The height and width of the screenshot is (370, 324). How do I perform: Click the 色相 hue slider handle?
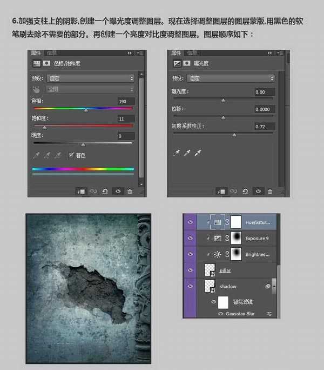pos(86,110)
